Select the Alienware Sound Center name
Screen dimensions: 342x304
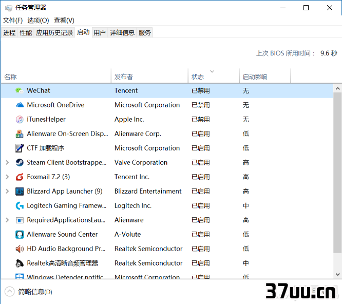[62, 234]
